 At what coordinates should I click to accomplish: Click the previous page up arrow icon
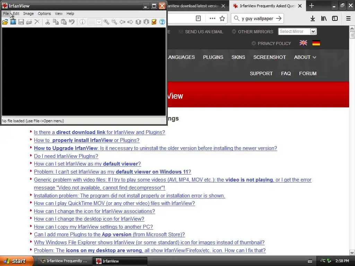coord(138,22)
